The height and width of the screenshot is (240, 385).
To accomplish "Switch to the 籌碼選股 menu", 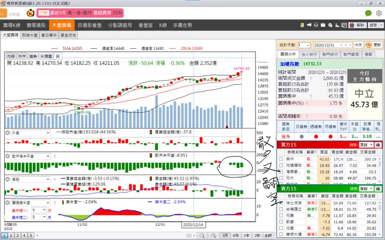I will (x=36, y=25).
